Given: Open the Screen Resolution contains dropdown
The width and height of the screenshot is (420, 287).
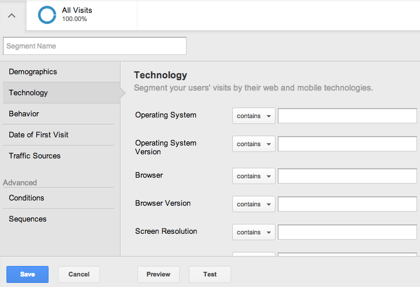Looking at the screenshot, I should (254, 232).
